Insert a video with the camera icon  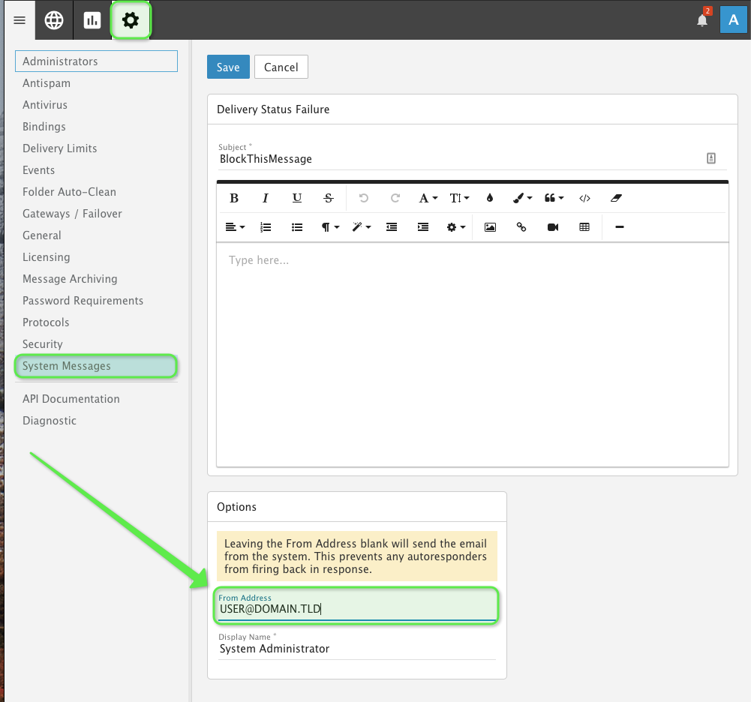(x=553, y=227)
